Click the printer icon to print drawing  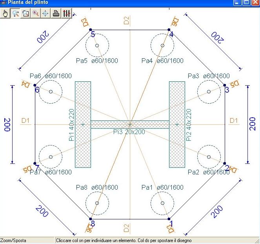[x=56, y=13]
